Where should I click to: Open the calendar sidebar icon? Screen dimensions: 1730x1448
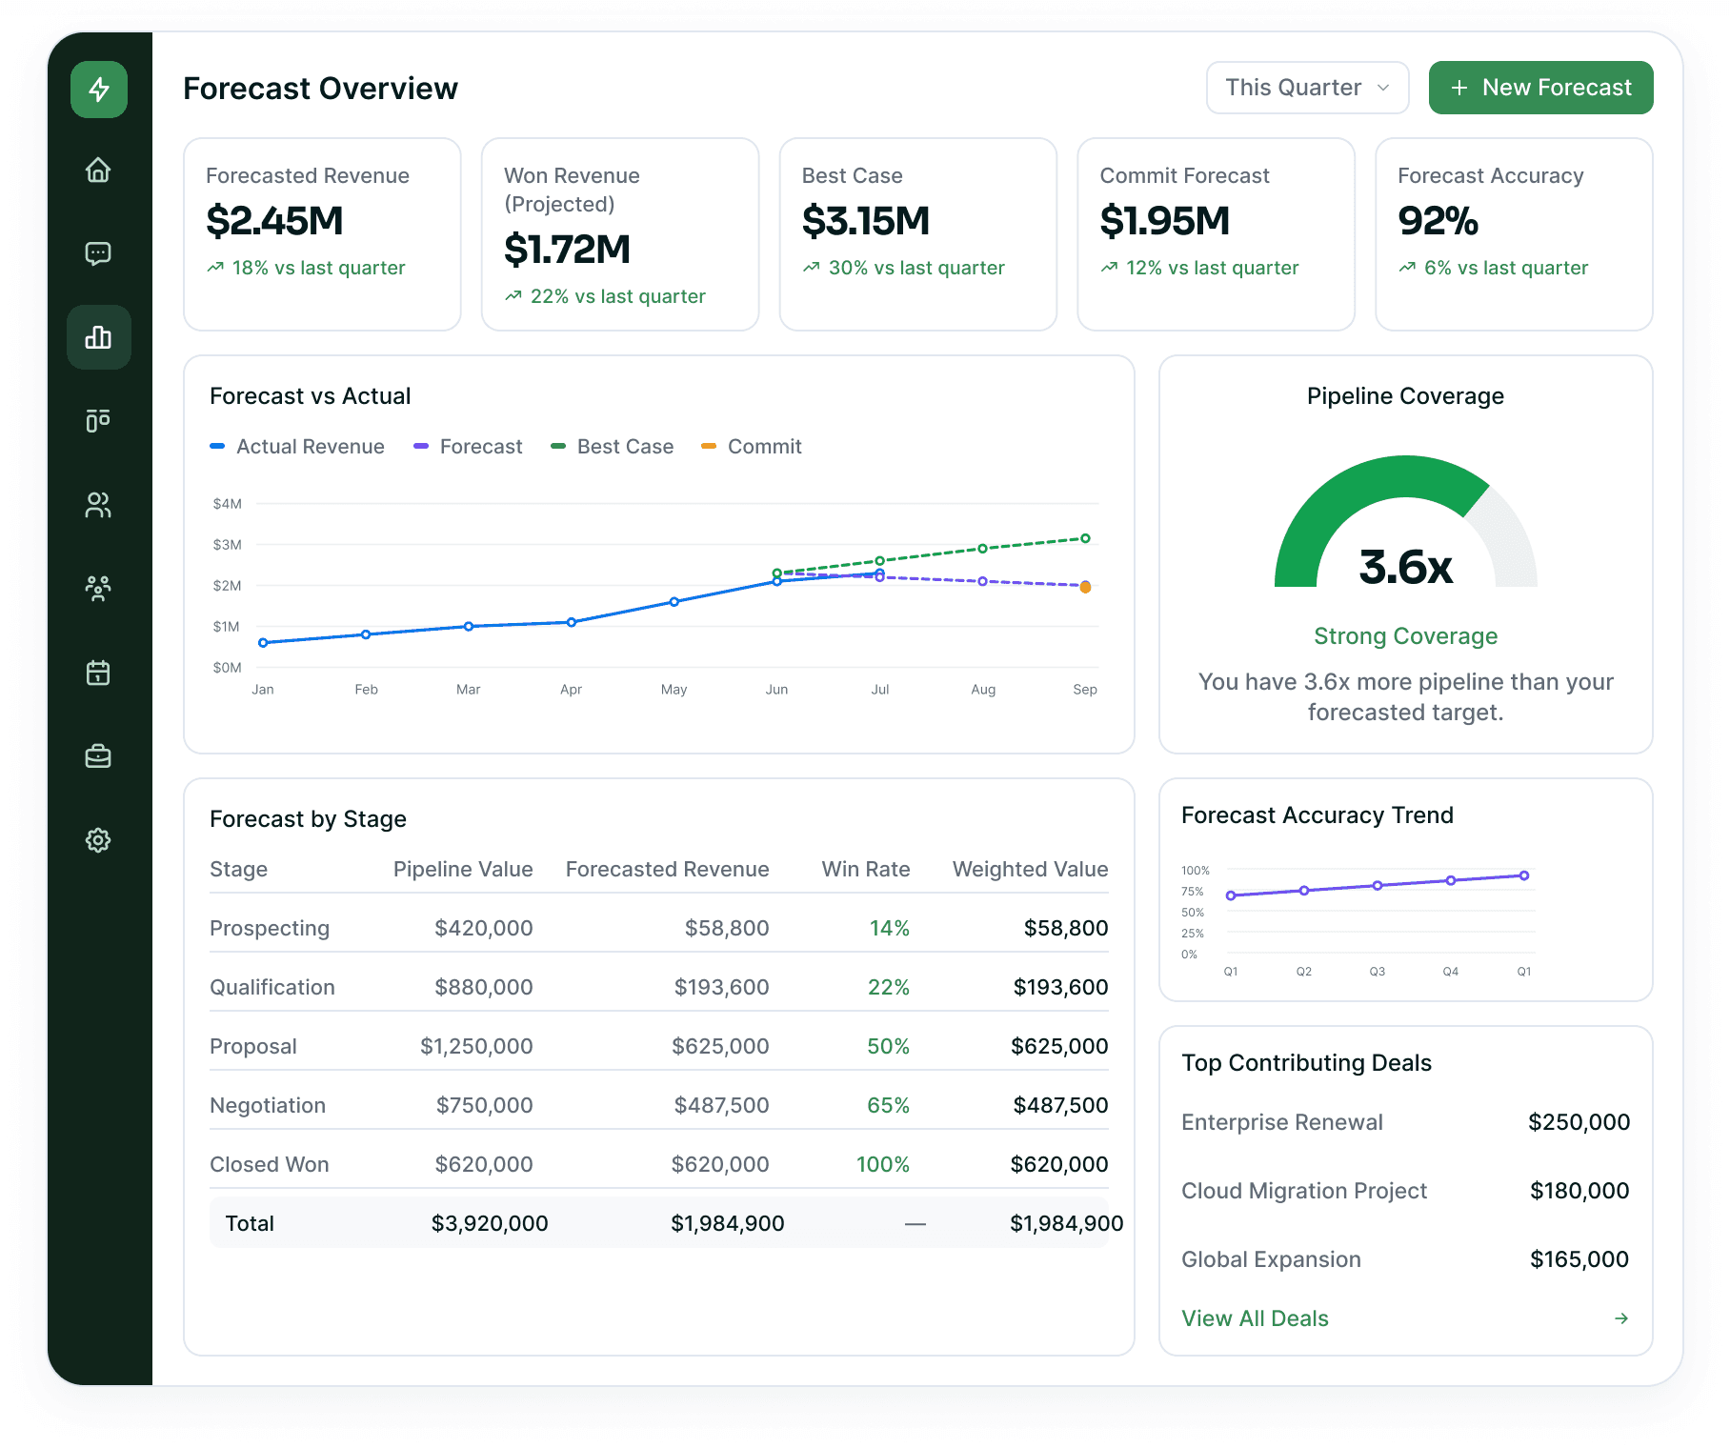tap(98, 673)
